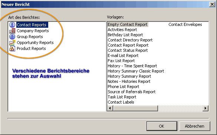Cancel with the Abbrechen button

tap(195, 126)
